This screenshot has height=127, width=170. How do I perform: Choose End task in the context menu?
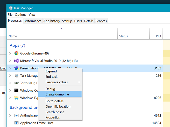pos(52,77)
